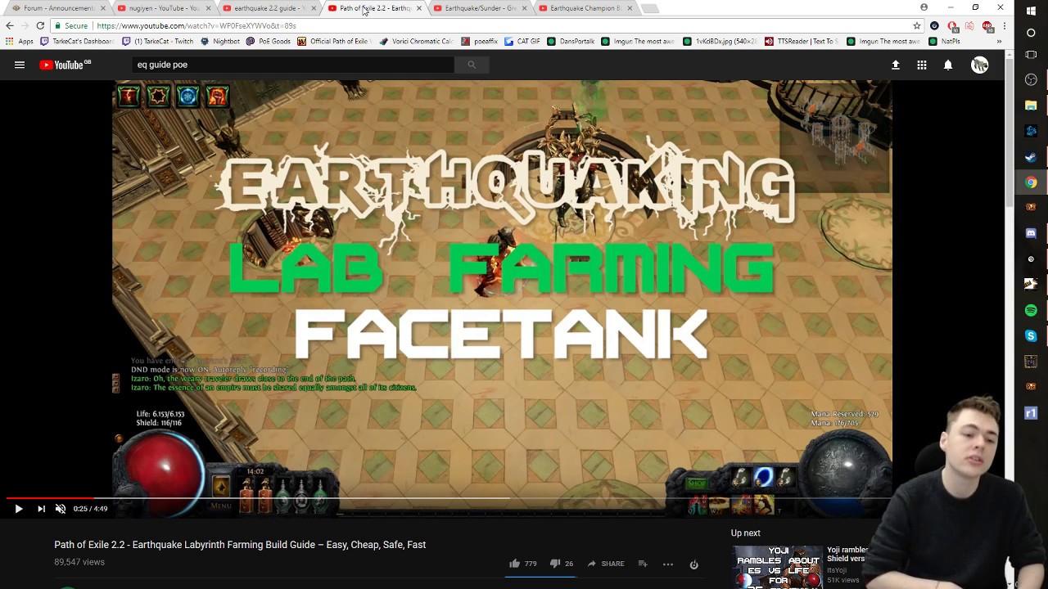Open the YouTube apps grid

click(x=922, y=65)
